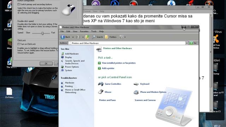Open the Tools menu
Image resolution: width=226 pixels, height=127 pixels.
[94, 31]
